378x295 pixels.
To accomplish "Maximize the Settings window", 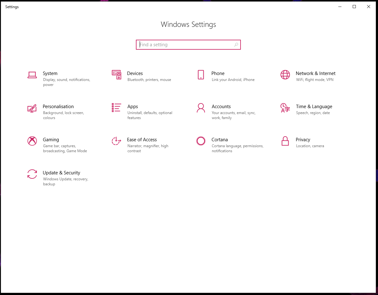I will pyautogui.click(x=354, y=7).
